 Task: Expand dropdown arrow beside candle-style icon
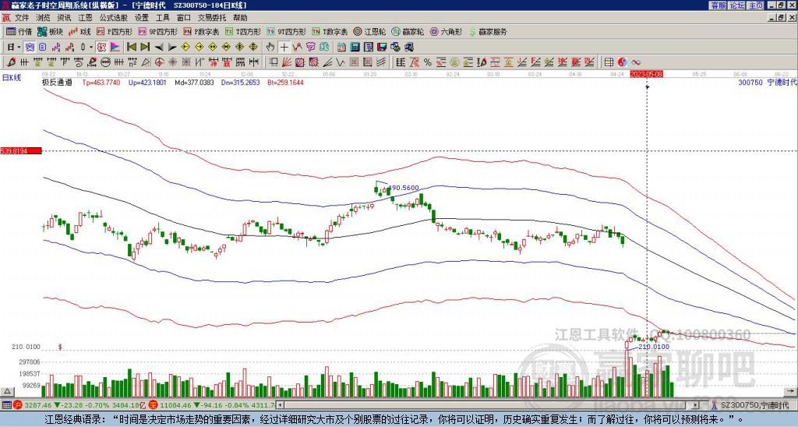click(91, 48)
